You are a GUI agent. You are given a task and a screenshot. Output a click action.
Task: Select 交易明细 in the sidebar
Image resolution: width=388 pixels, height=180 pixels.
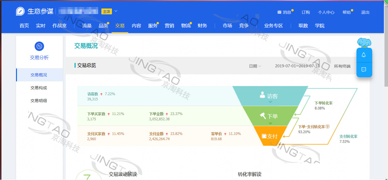39,101
